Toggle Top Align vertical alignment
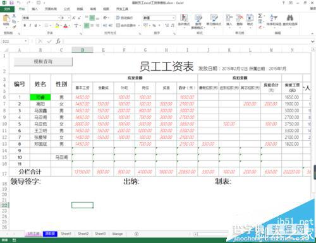Image resolution: width=316 pixels, height=243 pixels. (87, 18)
